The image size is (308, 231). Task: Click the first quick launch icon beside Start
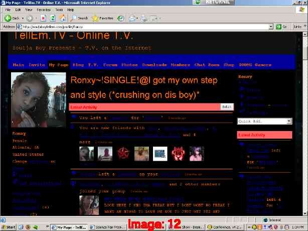[21, 227]
